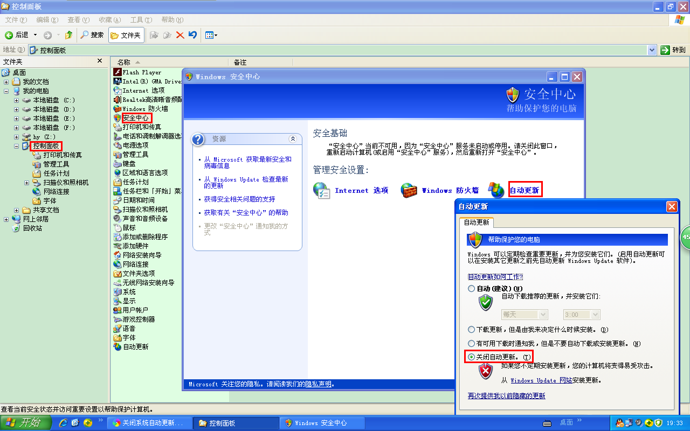
Task: Click 再次提供我以前隐藏的更新 link
Action: [x=506, y=396]
